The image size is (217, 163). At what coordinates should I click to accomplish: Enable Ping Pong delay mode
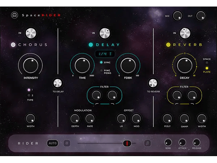click(101, 71)
